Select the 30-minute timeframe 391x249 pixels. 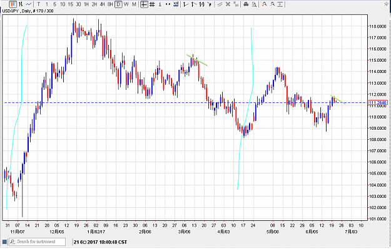(x=78, y=4)
